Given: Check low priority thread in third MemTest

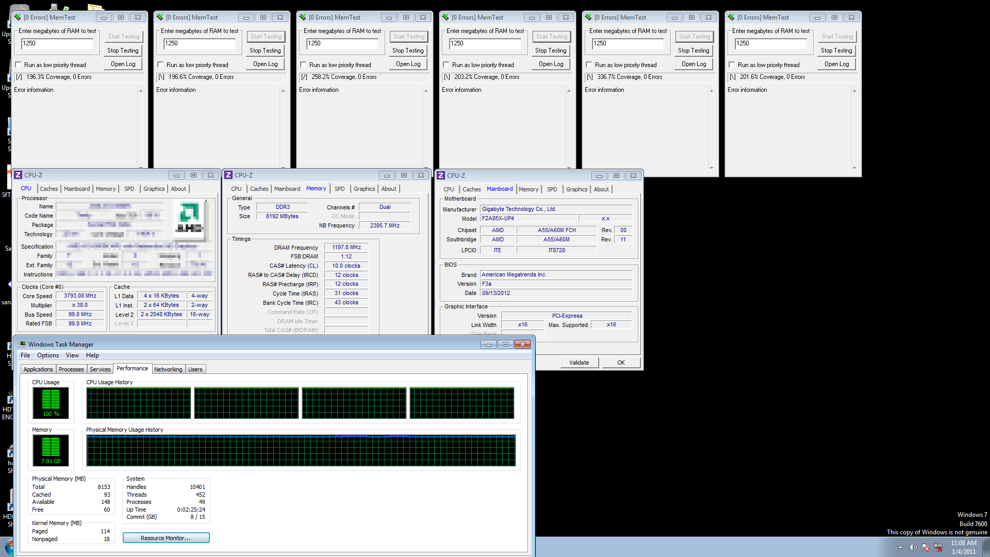Looking at the screenshot, I should [x=304, y=65].
